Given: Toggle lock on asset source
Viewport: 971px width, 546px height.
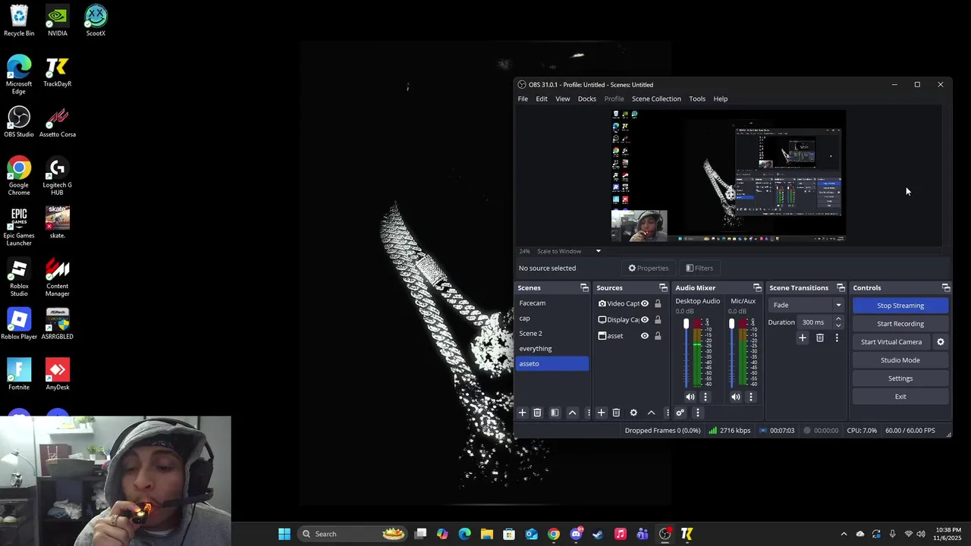Looking at the screenshot, I should tap(658, 336).
